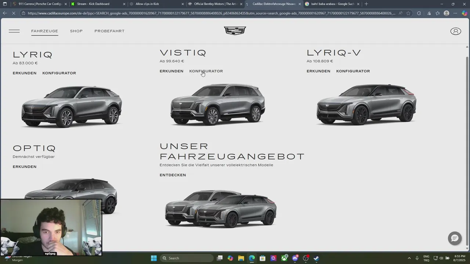This screenshot has height=264, width=470.
Task: Open Microsoft Store from taskbar
Action: coord(263,258)
